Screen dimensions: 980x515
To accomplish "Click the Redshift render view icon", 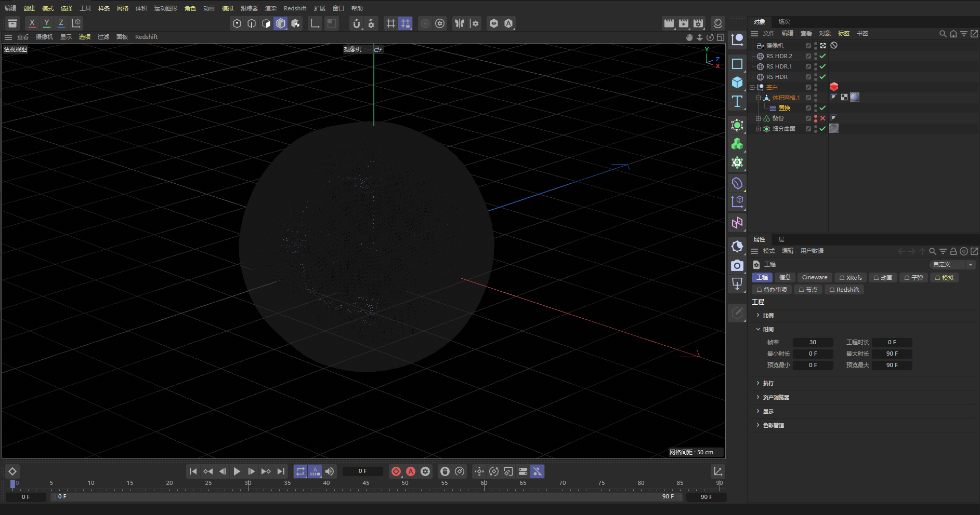I will coord(718,23).
